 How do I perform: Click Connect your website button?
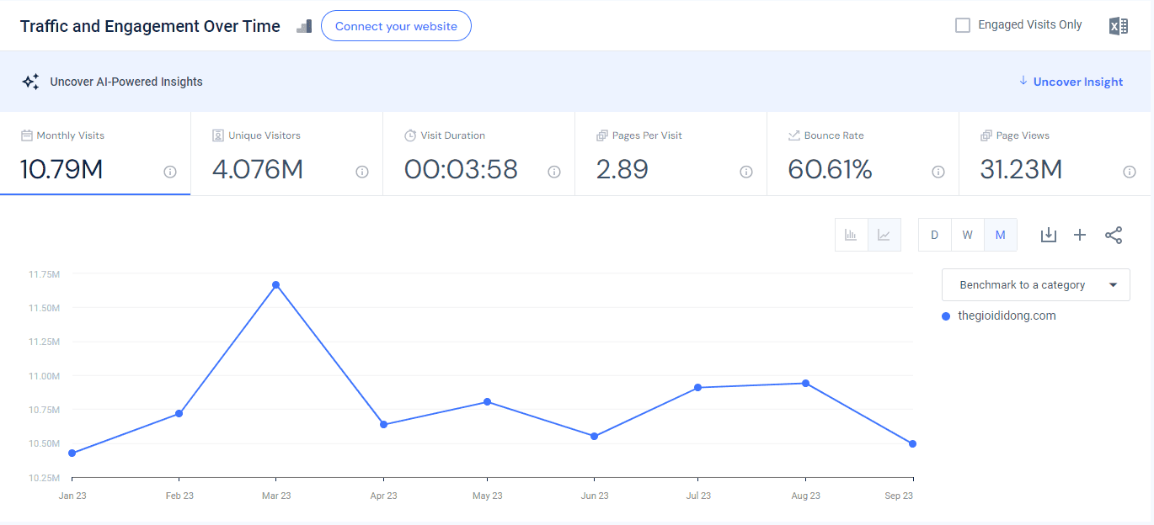click(396, 26)
